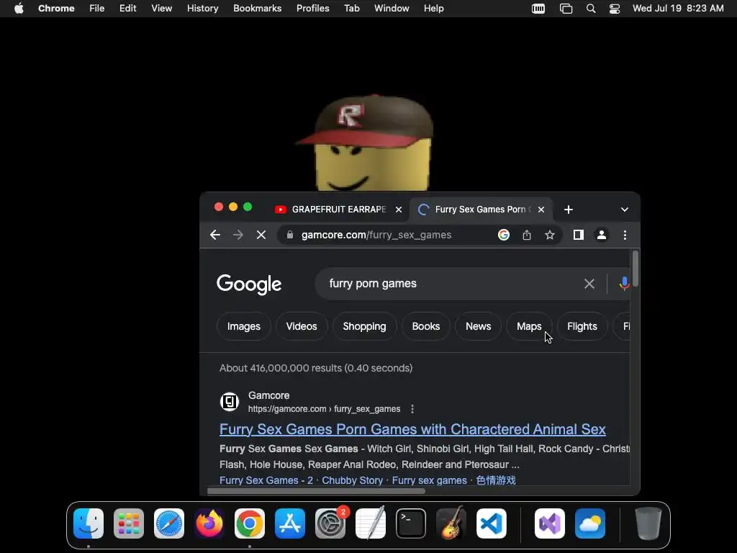Click the Chinese-character sitelink
The width and height of the screenshot is (737, 553).
(x=495, y=480)
